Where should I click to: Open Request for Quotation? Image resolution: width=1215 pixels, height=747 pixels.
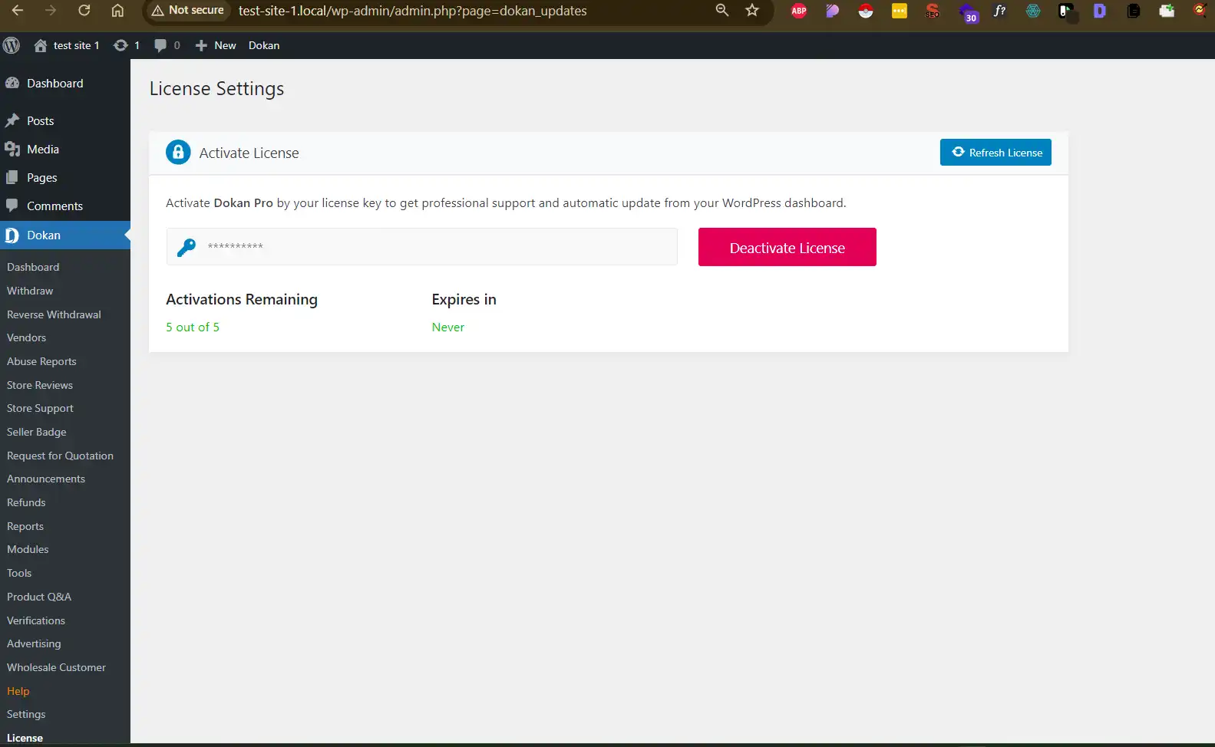click(x=60, y=456)
